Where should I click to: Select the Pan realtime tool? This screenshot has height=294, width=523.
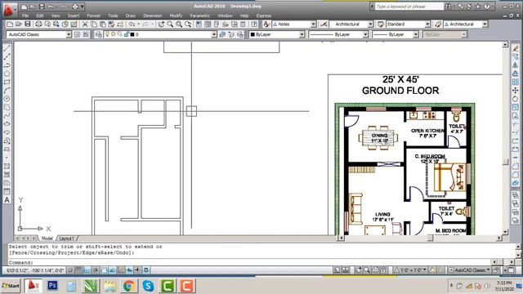[162, 24]
